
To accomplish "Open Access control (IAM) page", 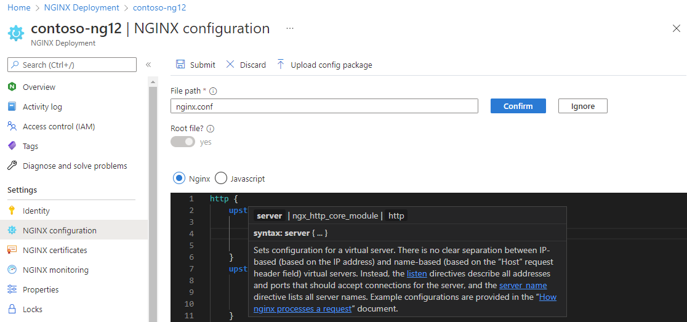I will tap(58, 126).
